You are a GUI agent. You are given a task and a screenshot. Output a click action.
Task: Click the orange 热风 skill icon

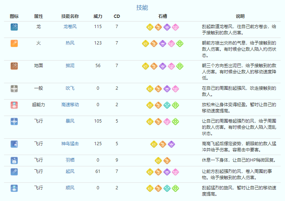pos(14,43)
